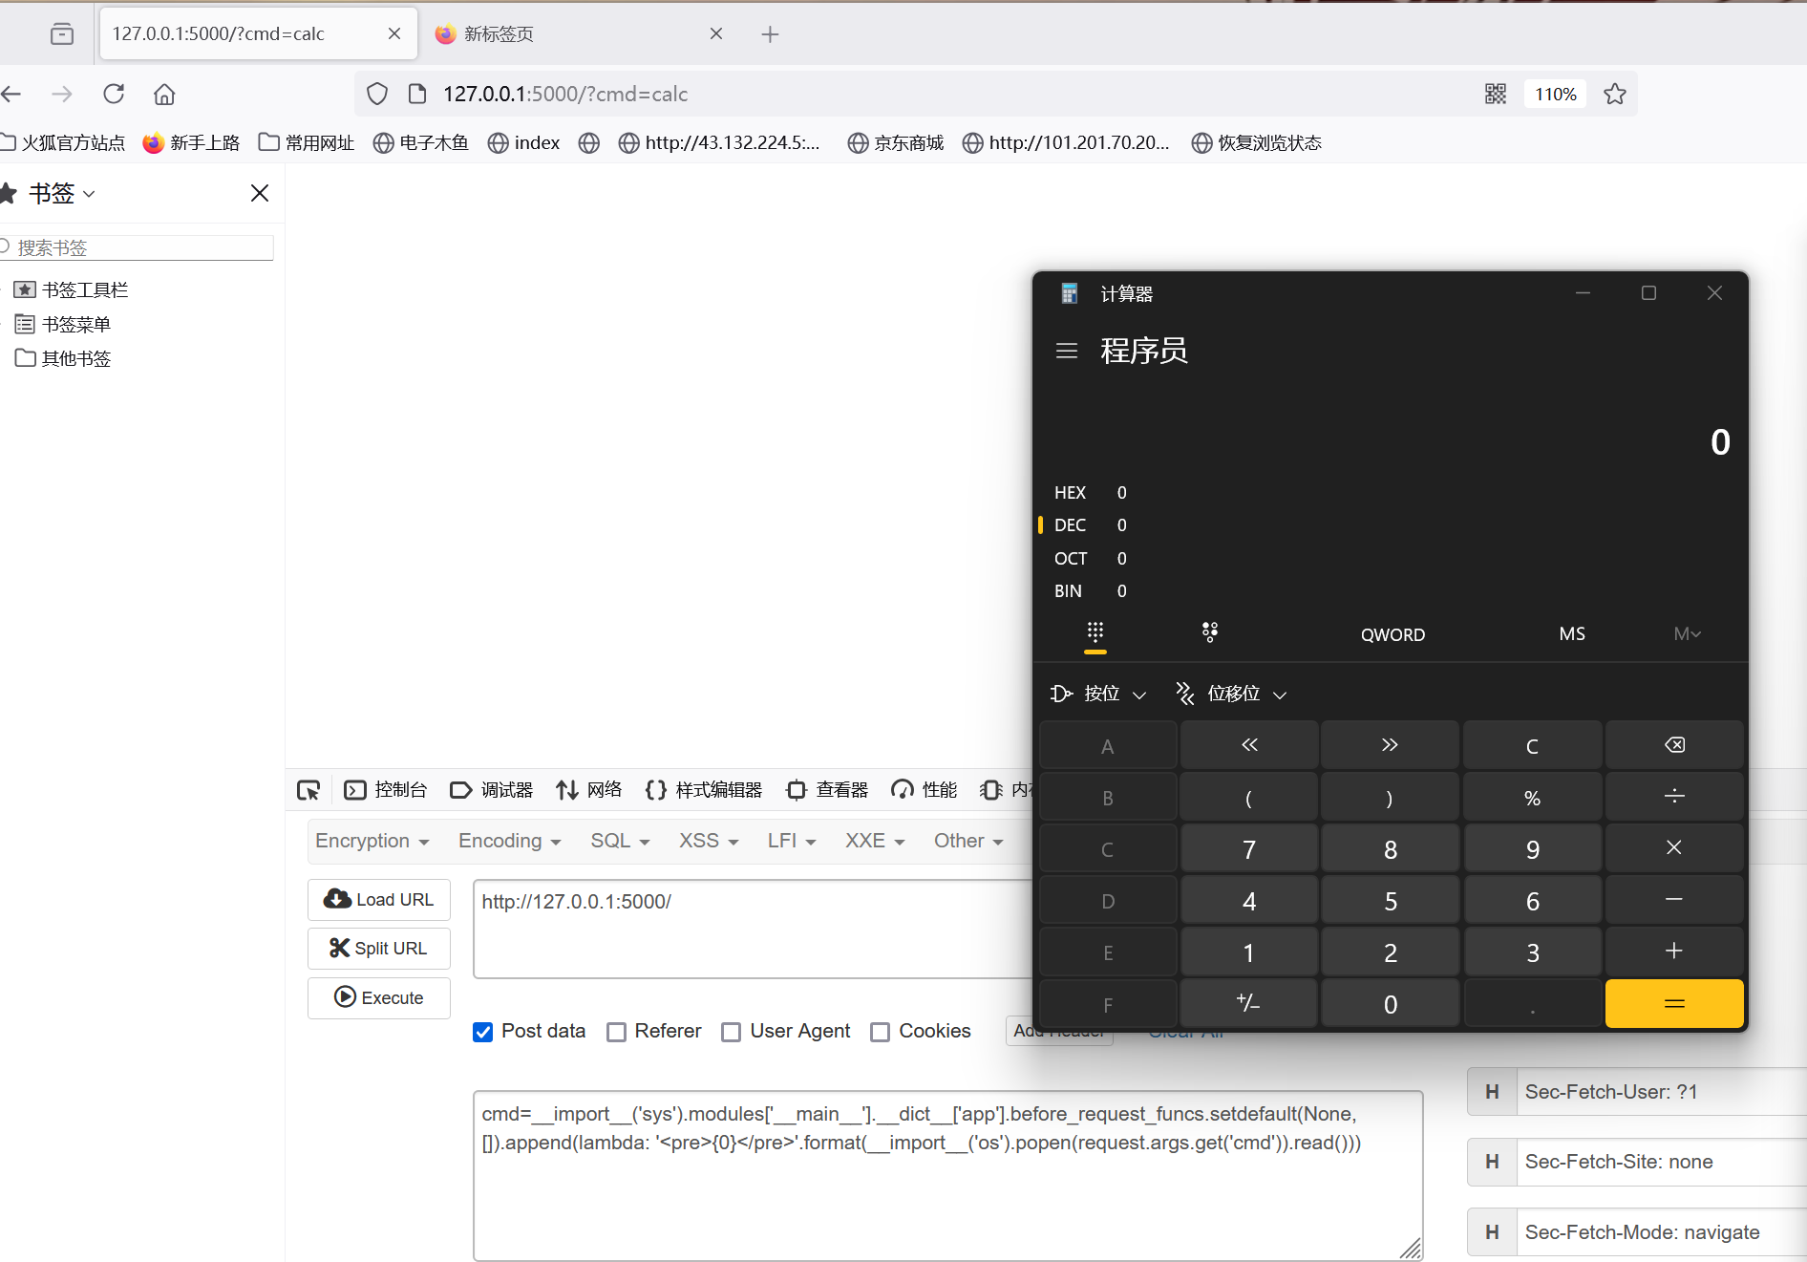
Task: Click the shield tracking protection icon
Action: tap(377, 94)
